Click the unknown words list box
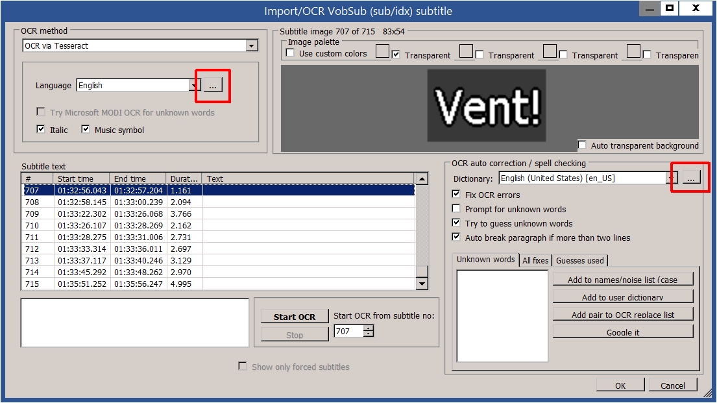717x403 pixels. click(x=502, y=315)
